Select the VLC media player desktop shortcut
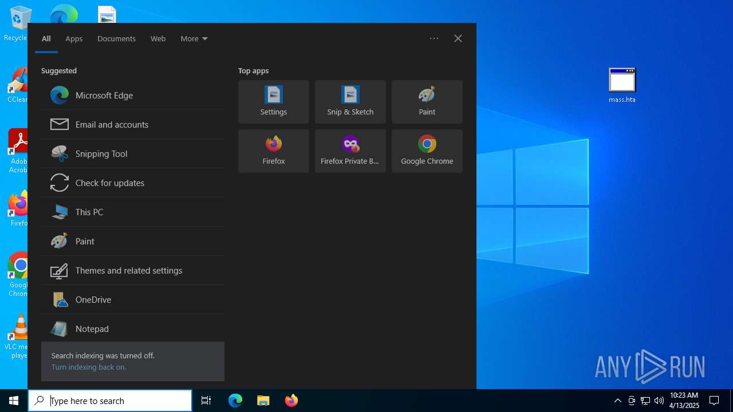Viewport: 733px width, 412px height. (17, 336)
